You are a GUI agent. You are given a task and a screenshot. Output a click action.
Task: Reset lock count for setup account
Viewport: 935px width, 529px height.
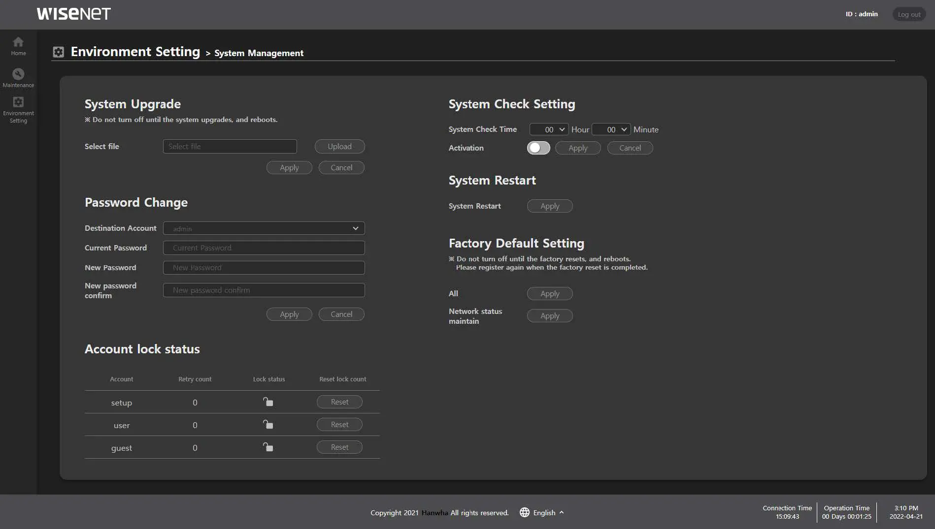(x=339, y=402)
